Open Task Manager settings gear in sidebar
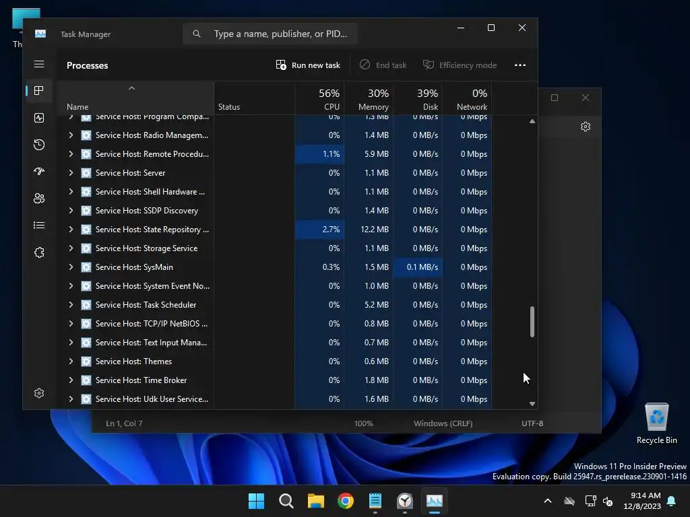 (x=39, y=393)
